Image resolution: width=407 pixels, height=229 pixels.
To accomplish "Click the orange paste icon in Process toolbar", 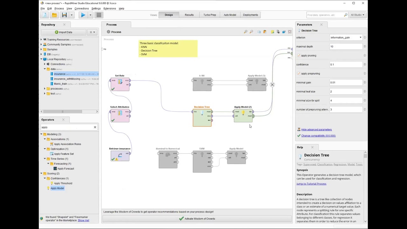I will click(265, 32).
